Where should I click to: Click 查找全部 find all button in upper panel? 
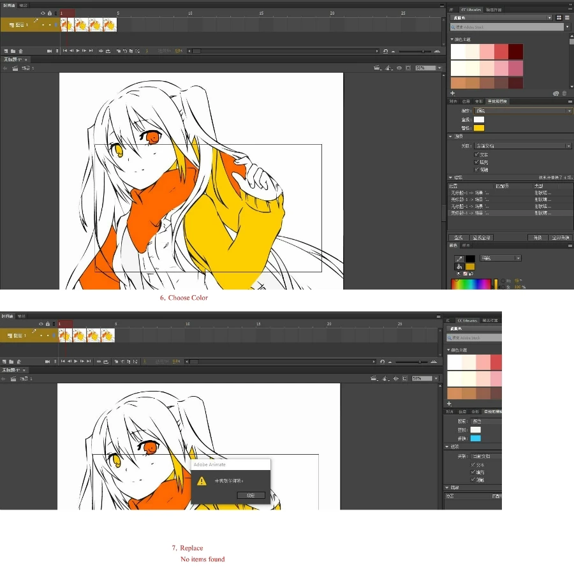coord(482,238)
